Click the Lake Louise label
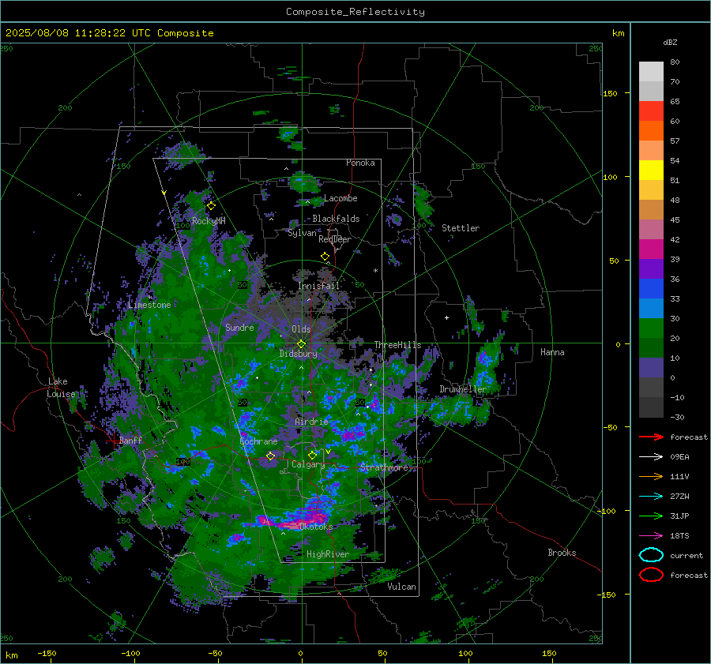This screenshot has height=664, width=711. coord(61,388)
